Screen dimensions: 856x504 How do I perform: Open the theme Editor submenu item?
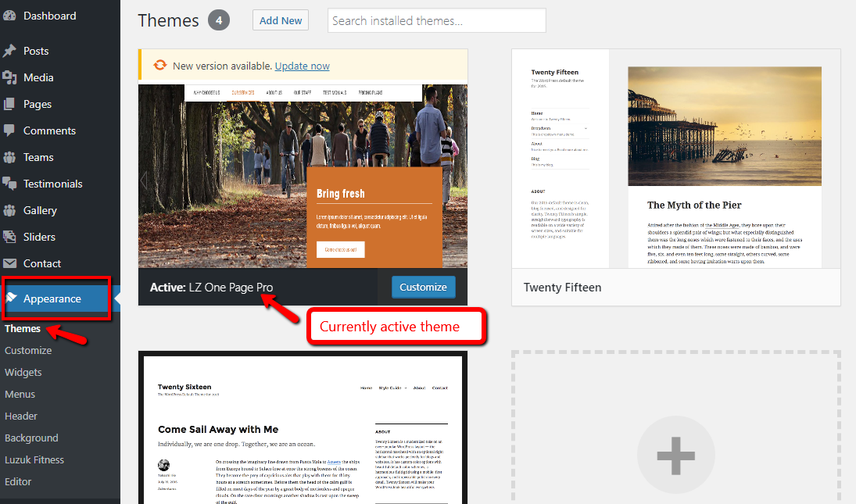(x=18, y=481)
